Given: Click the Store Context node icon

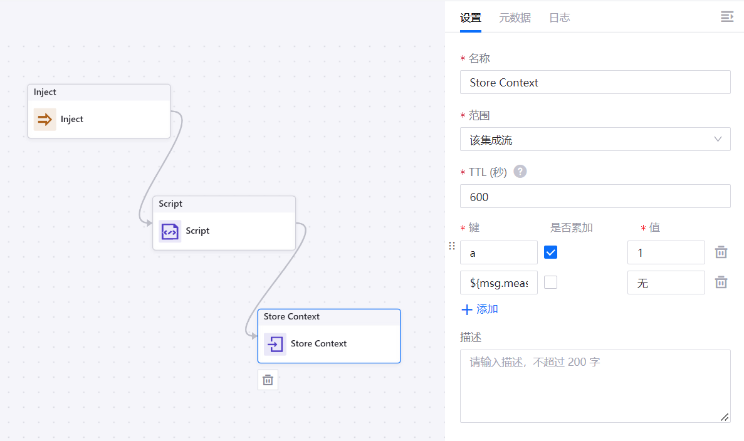Looking at the screenshot, I should point(275,344).
